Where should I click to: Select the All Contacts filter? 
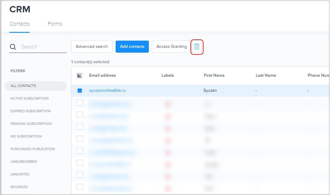click(x=23, y=86)
